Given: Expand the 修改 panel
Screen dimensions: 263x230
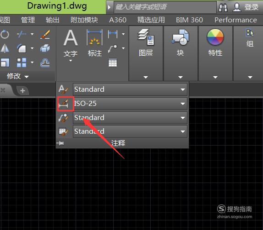Looking at the screenshot, I should [17, 76].
